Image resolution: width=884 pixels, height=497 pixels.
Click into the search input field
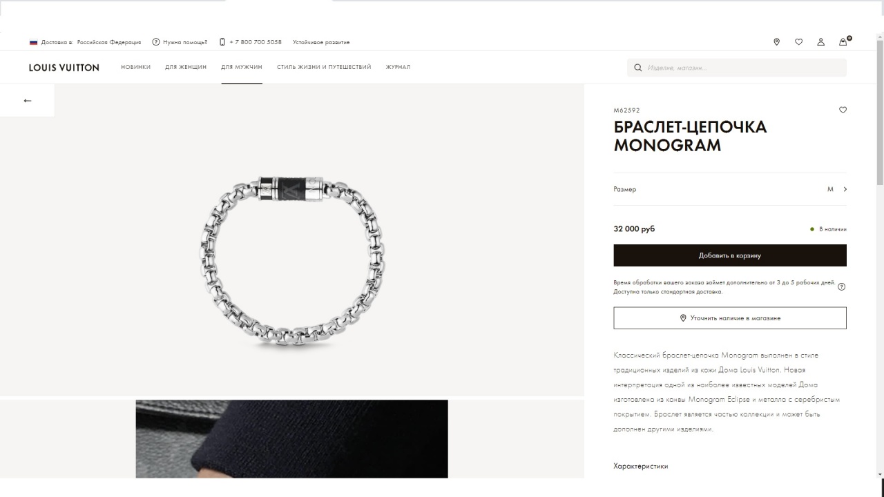[x=742, y=68]
